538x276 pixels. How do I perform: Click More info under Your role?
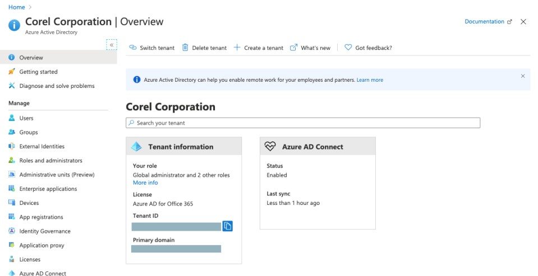pos(145,183)
